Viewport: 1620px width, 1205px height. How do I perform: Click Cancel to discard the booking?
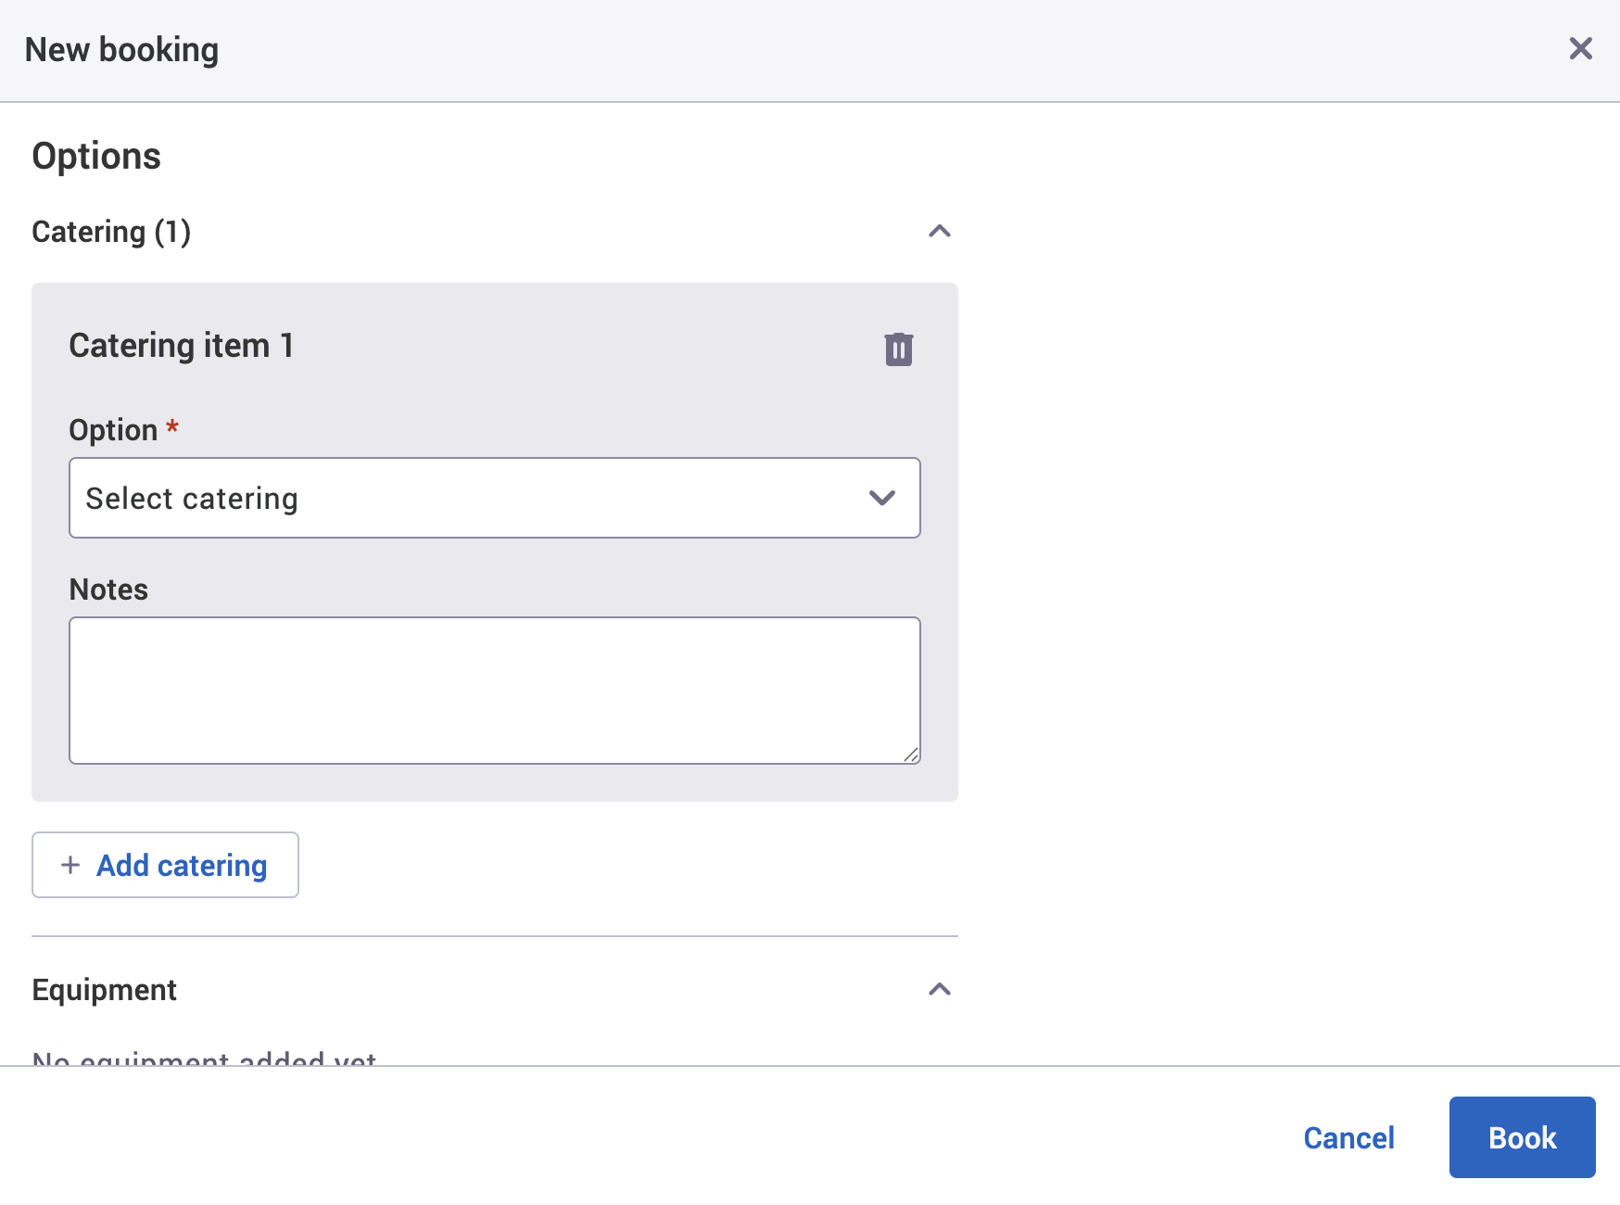pyautogui.click(x=1348, y=1137)
